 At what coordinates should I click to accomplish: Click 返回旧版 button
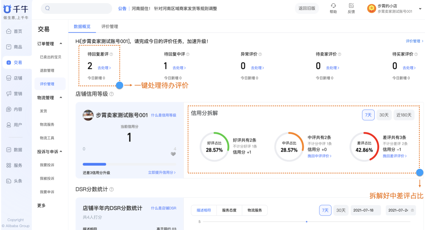(307, 8)
